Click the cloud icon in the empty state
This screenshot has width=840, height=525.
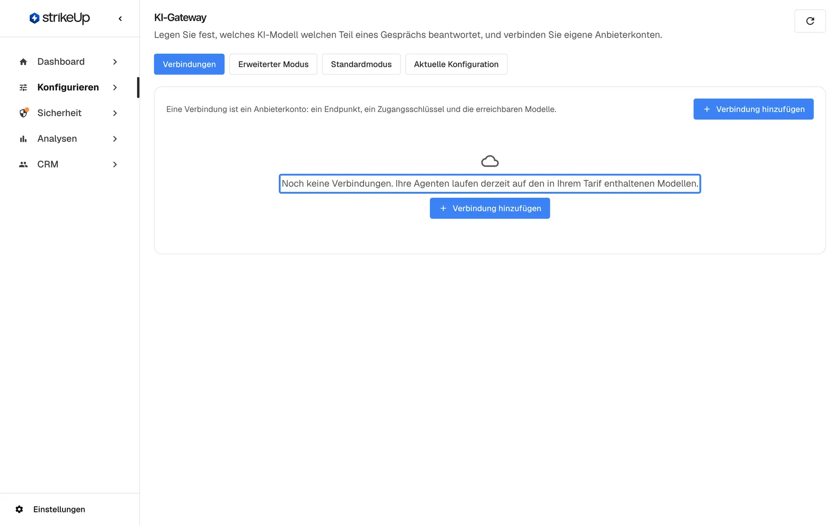coord(490,161)
